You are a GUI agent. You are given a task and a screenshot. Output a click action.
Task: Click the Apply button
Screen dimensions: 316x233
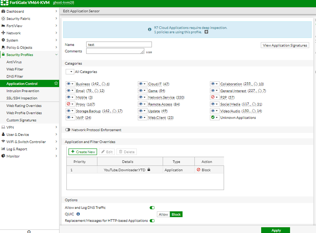pyautogui.click(x=276, y=230)
